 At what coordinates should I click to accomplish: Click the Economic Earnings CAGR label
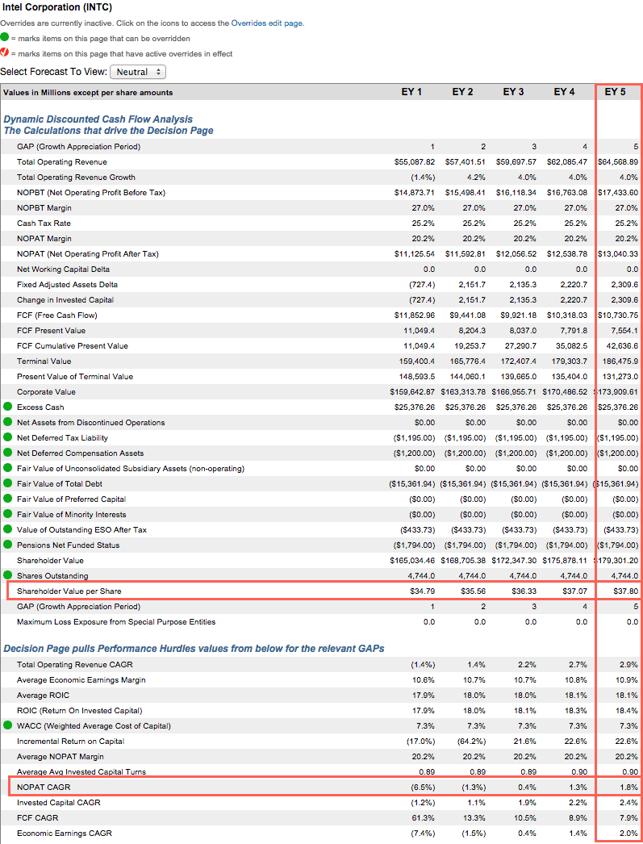pos(65,834)
